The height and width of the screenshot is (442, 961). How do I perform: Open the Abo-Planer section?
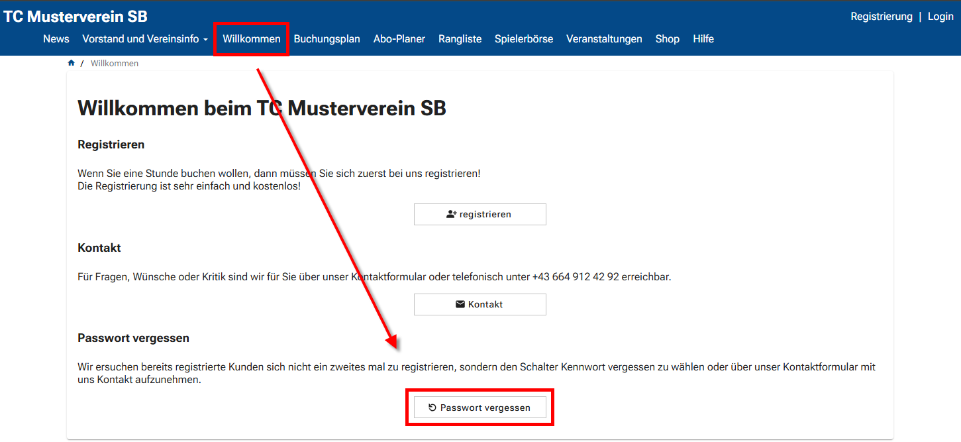(399, 39)
